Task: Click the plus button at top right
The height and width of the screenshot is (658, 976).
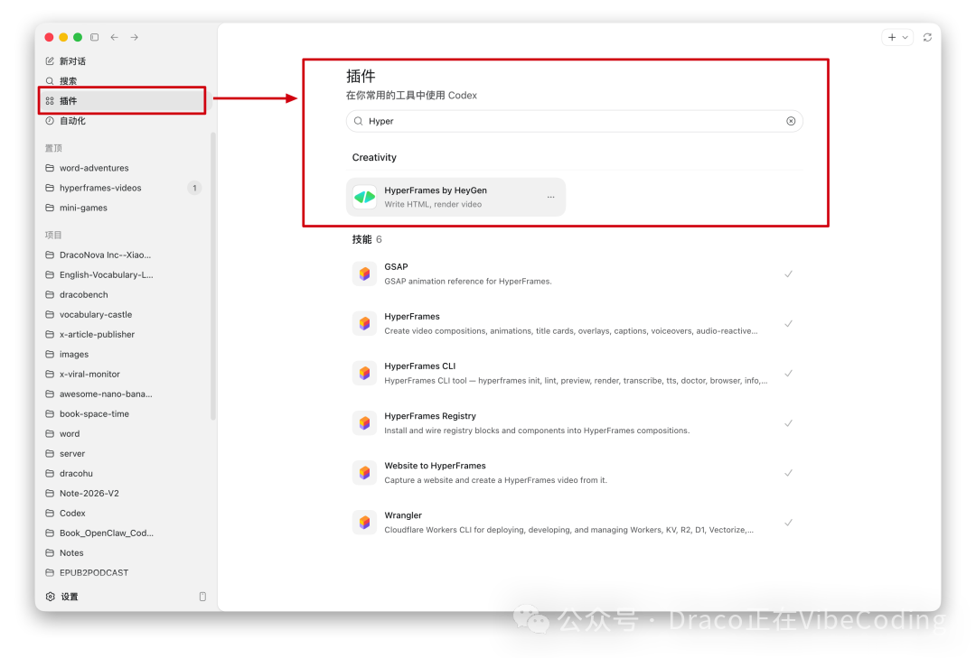Action: click(x=892, y=37)
